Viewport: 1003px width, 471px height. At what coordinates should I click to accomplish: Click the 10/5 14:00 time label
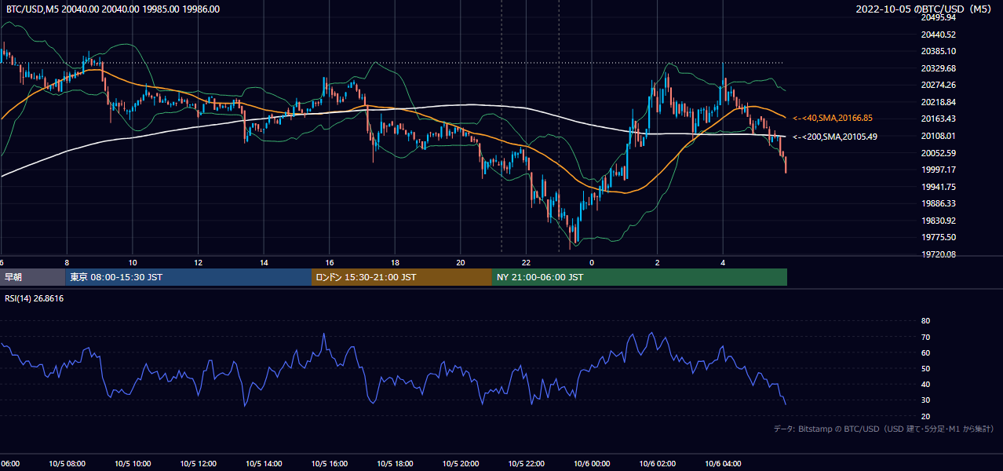(x=264, y=464)
